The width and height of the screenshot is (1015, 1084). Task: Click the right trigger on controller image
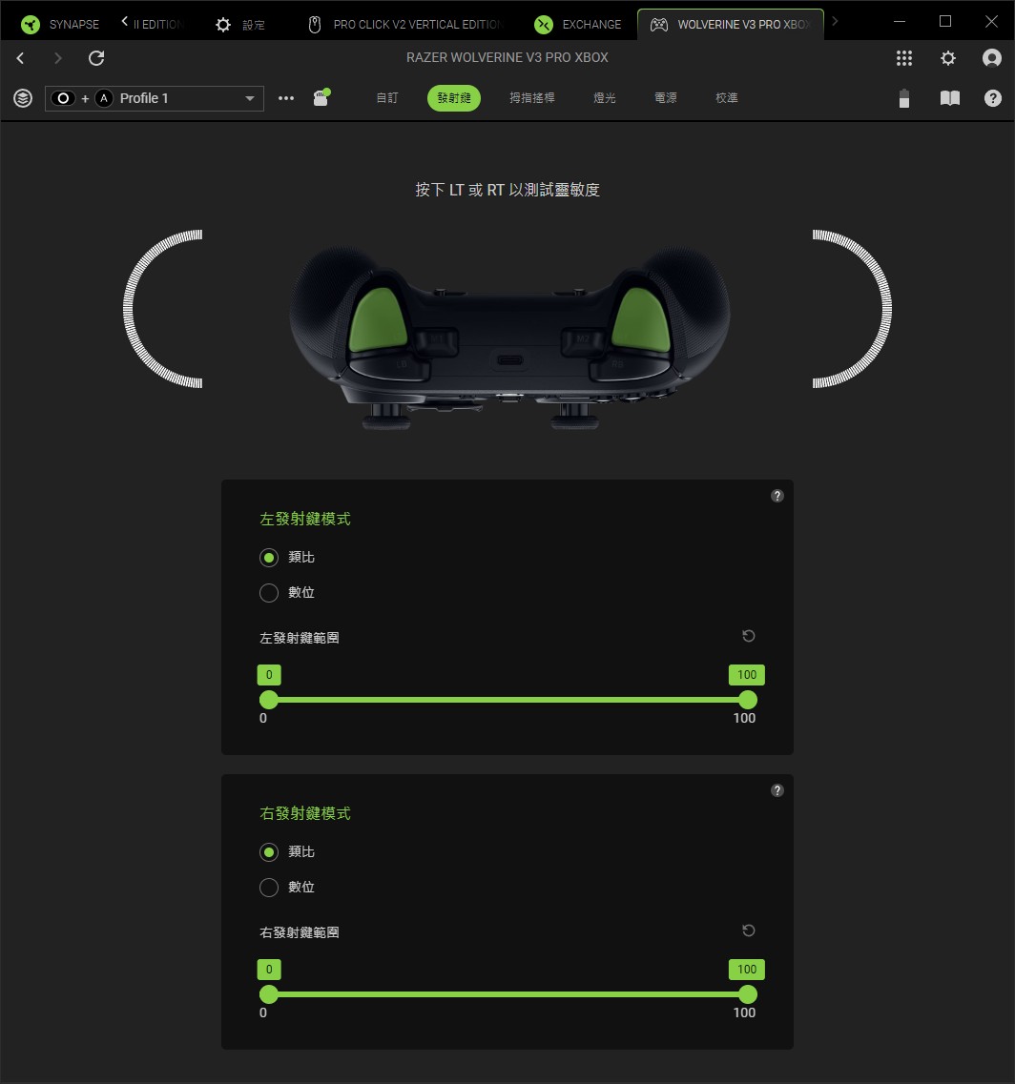[641, 319]
